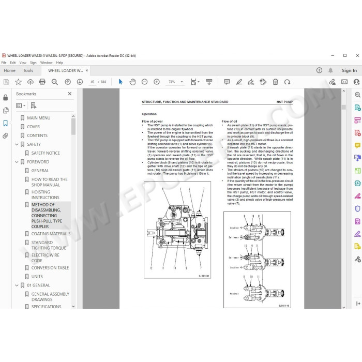Click the page number field
This screenshot has width=362, height=362.
[x=93, y=82]
